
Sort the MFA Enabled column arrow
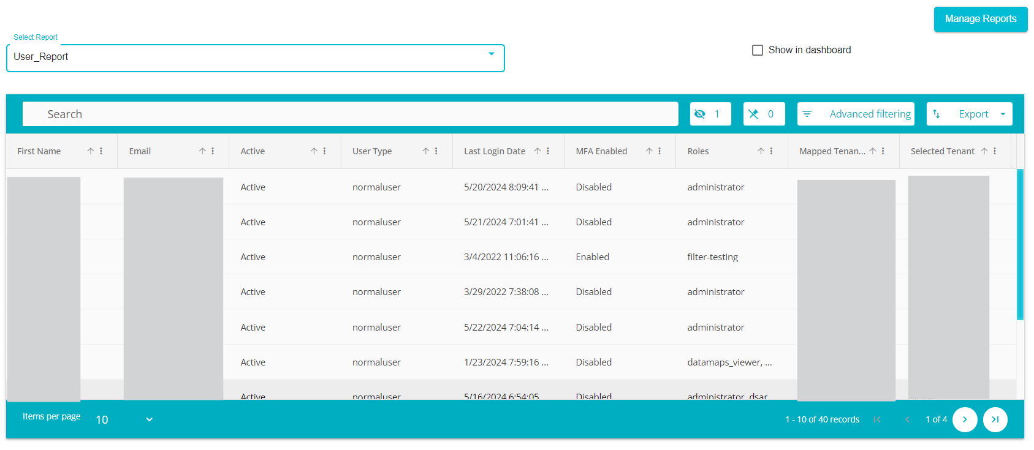[x=649, y=151]
